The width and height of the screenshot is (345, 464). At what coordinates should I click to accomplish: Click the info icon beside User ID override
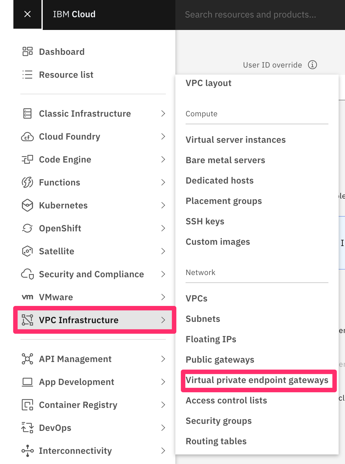point(312,65)
